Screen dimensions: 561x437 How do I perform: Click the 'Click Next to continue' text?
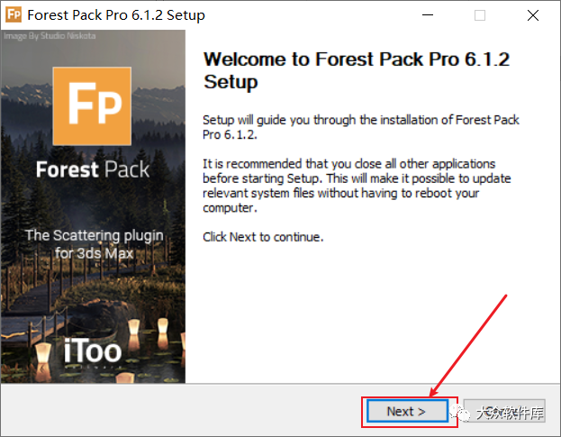point(262,237)
